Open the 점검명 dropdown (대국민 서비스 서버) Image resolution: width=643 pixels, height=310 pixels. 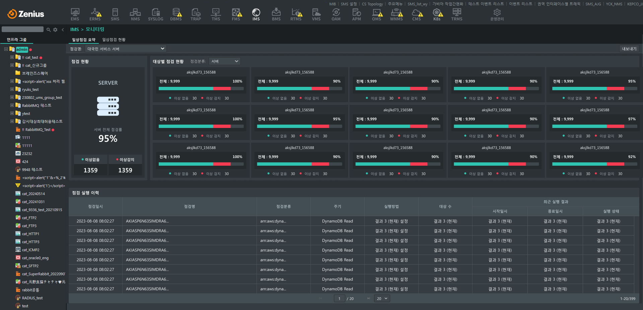(126, 49)
